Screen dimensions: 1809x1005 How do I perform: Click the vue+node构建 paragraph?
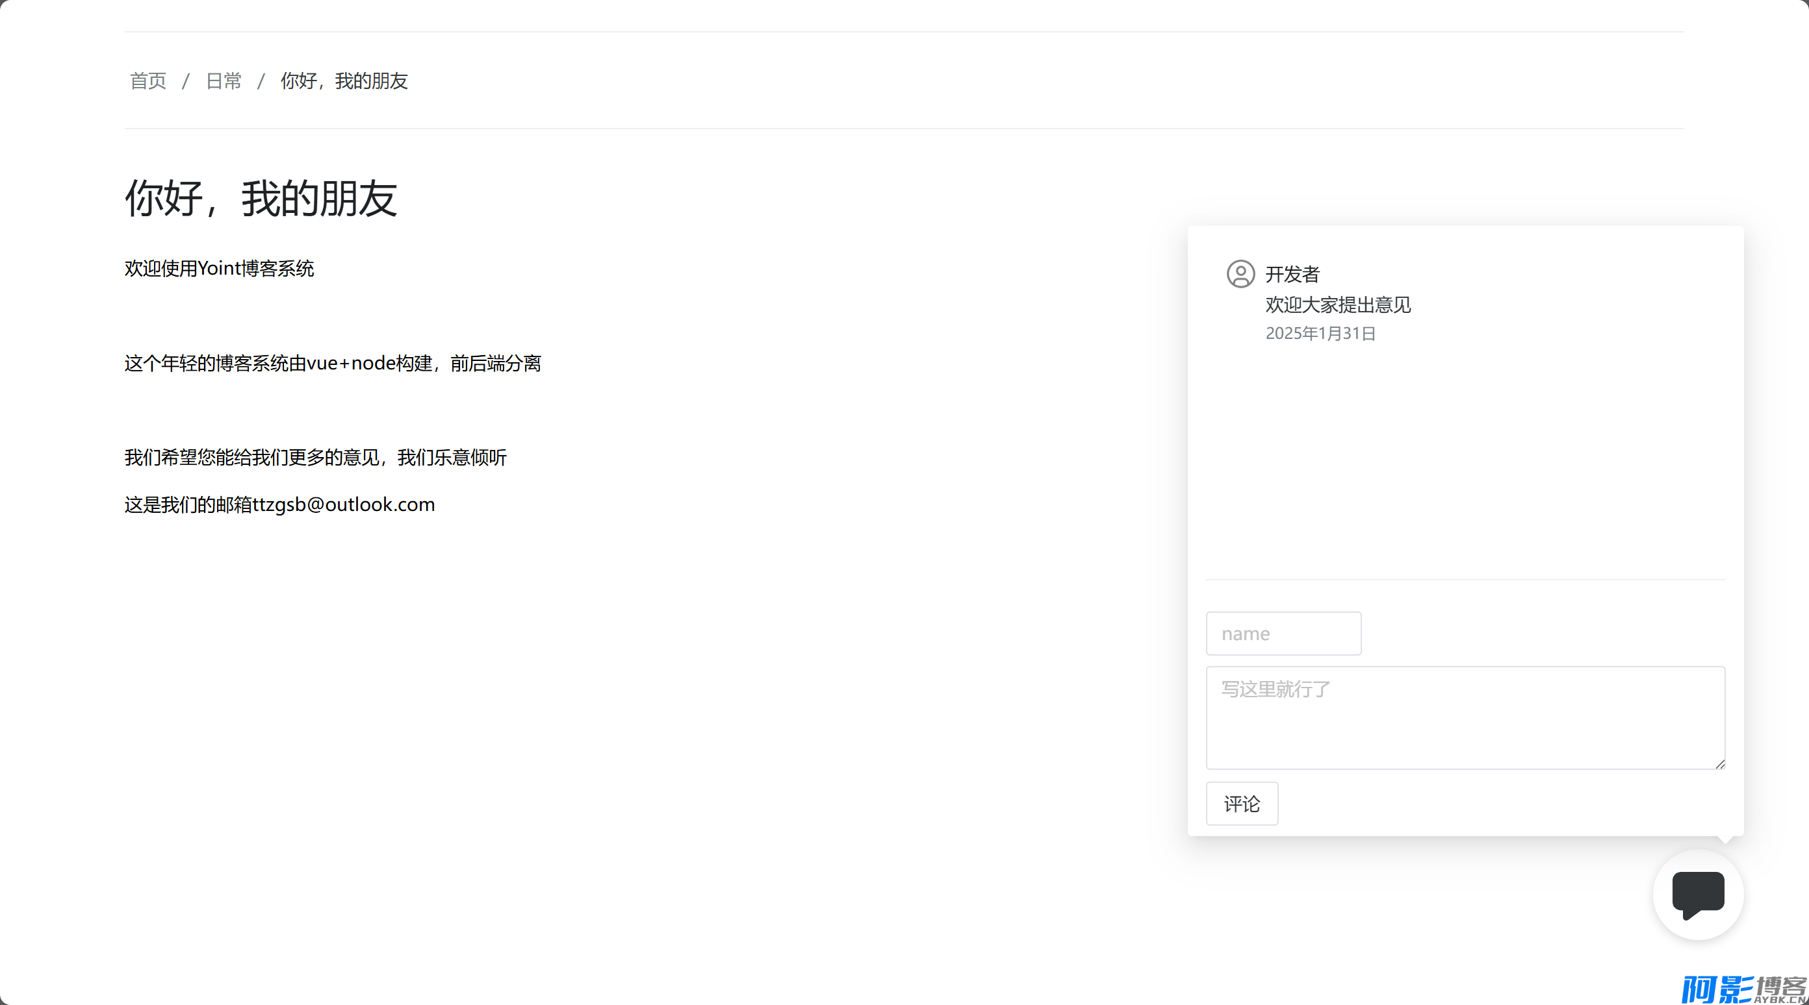point(333,364)
